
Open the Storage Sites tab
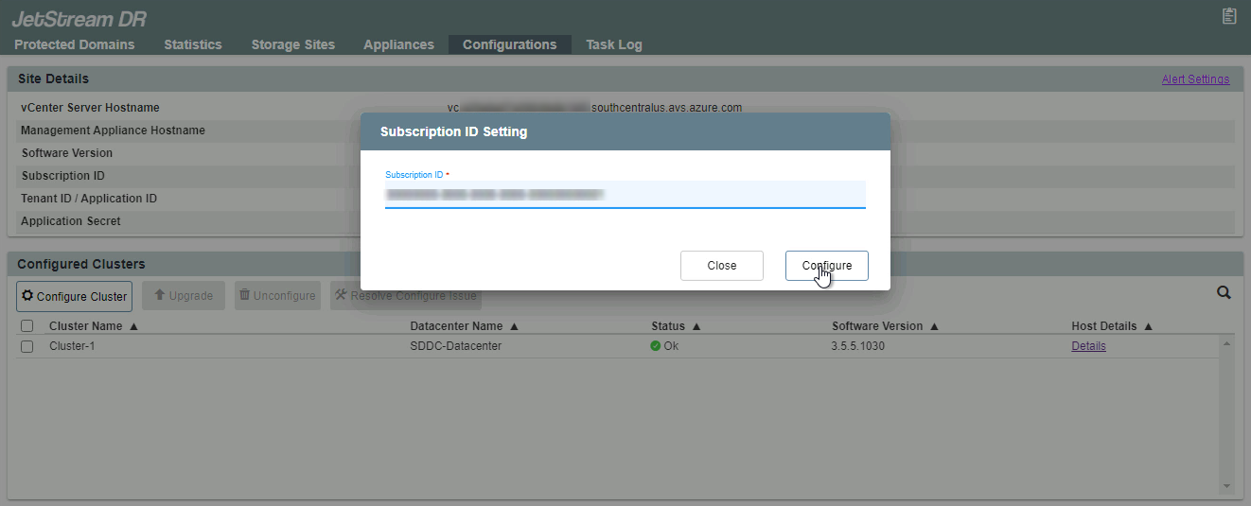coord(292,44)
